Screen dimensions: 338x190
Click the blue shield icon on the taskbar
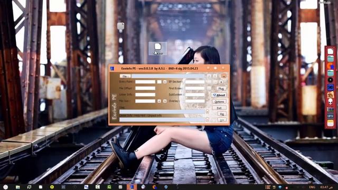pos(166,187)
